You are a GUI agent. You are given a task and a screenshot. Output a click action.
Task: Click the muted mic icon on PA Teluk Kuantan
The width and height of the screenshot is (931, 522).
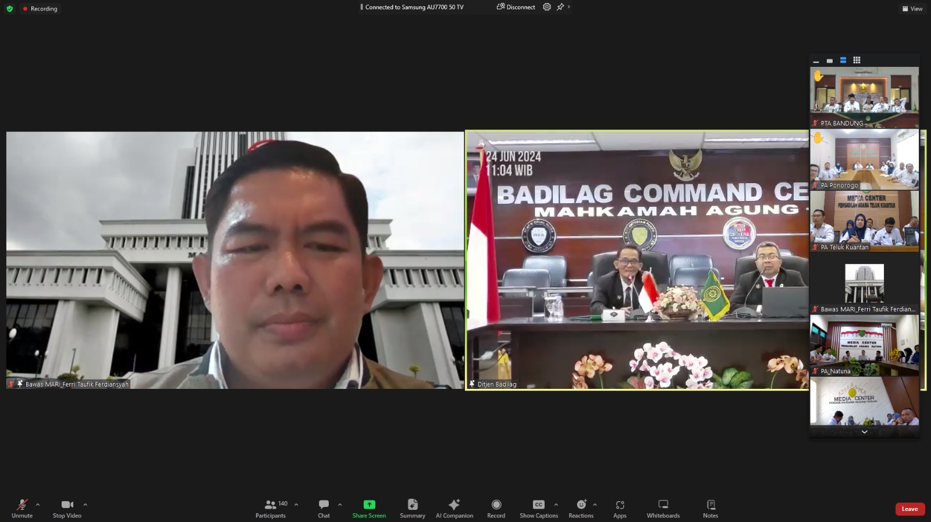click(815, 247)
